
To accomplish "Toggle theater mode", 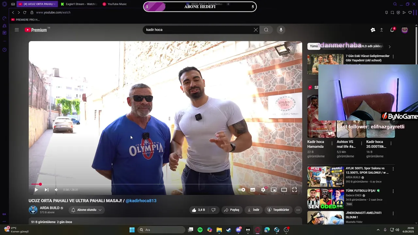I will coord(284,190).
